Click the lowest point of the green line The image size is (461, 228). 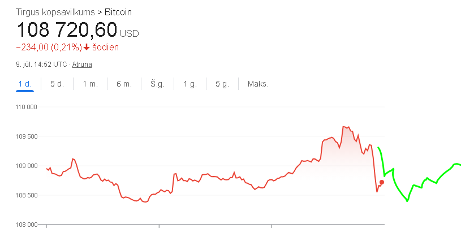pyautogui.click(x=407, y=201)
